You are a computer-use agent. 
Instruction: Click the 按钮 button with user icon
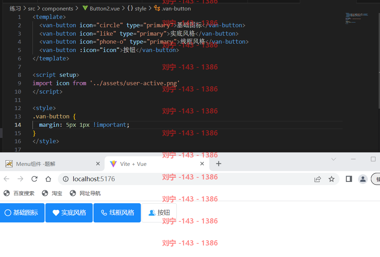click(159, 213)
